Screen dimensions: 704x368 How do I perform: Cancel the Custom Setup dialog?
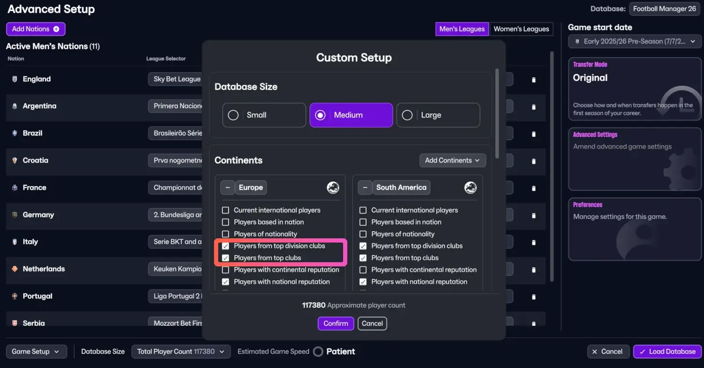click(372, 324)
